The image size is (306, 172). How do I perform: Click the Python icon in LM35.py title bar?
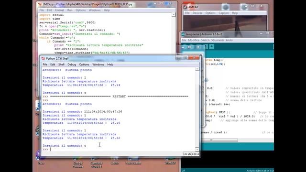(x=40, y=4)
